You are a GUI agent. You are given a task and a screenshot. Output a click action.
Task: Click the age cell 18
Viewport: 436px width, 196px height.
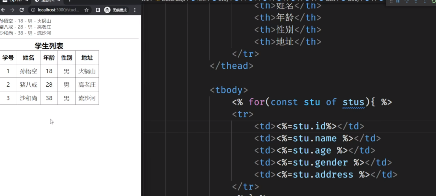(49, 71)
